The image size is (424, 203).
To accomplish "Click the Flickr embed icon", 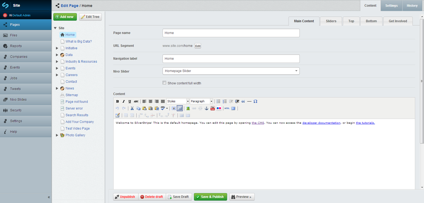I will (x=219, y=108).
